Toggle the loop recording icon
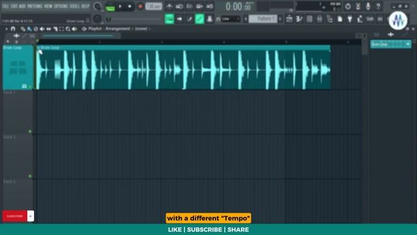Screen dimensions: 417x235 [x=210, y=7]
